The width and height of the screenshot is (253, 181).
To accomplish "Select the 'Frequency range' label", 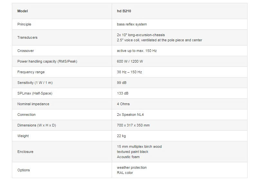I will tap(31, 72).
